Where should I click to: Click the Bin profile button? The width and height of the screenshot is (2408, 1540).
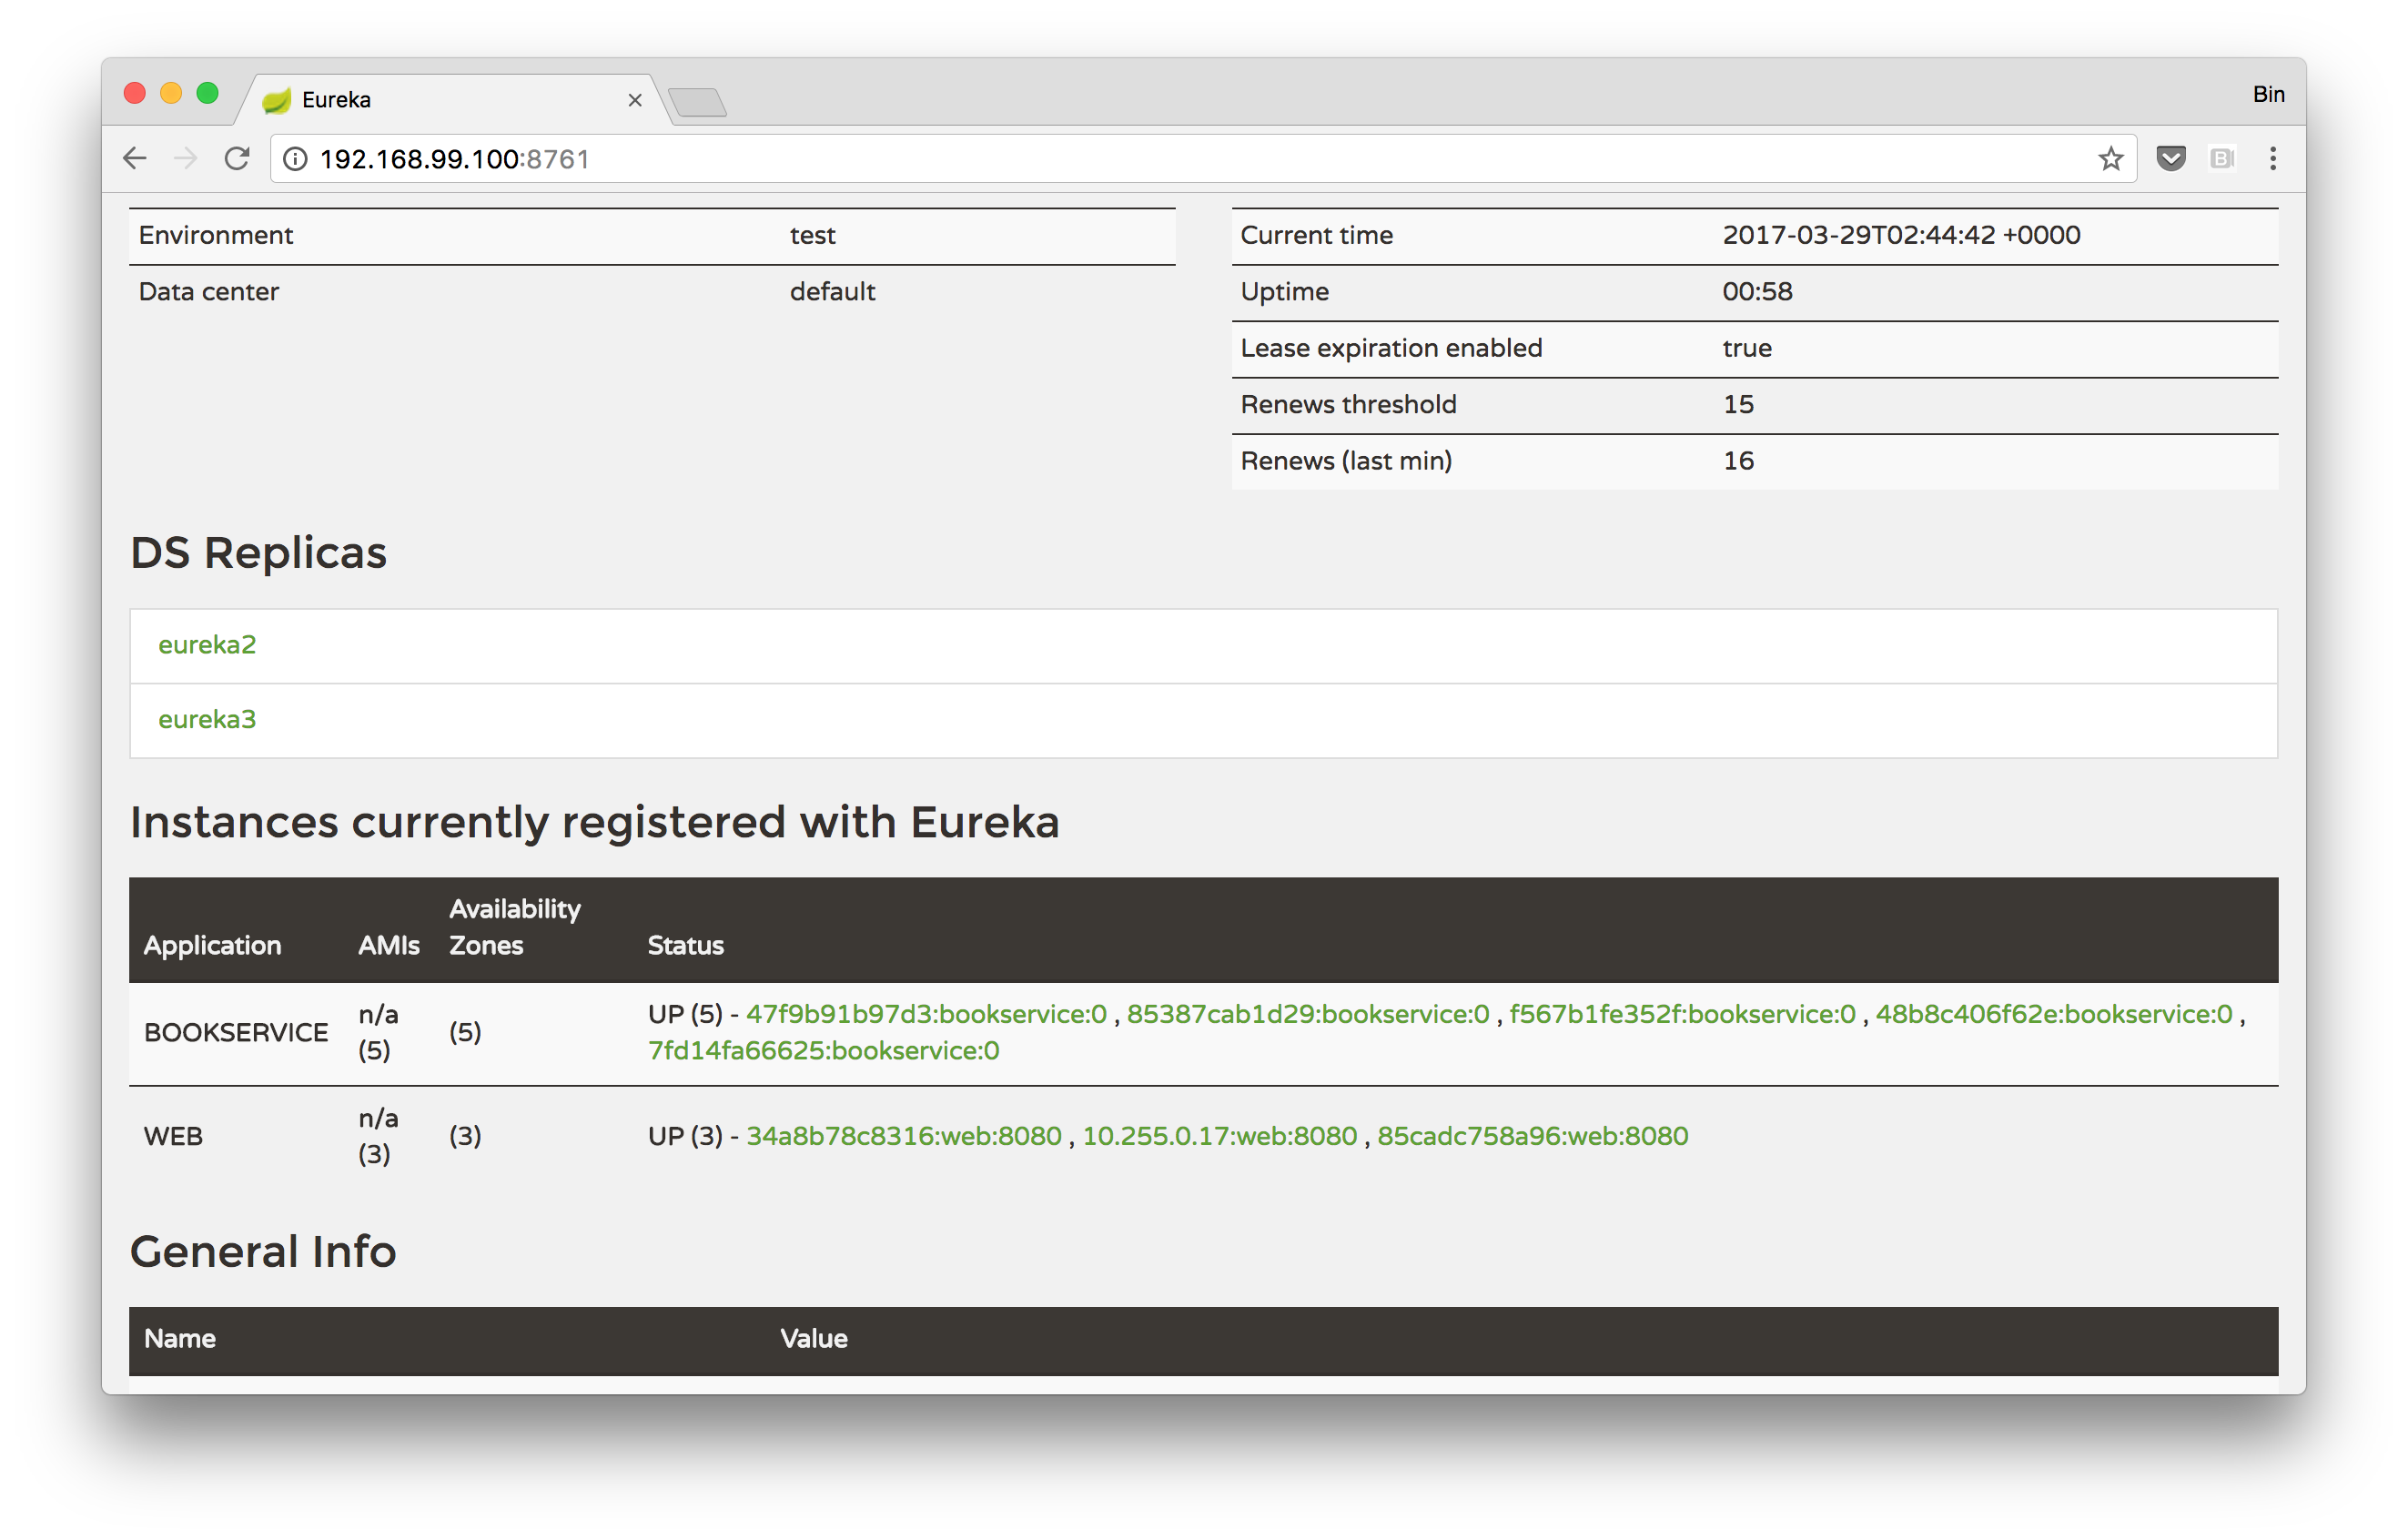point(2267,94)
